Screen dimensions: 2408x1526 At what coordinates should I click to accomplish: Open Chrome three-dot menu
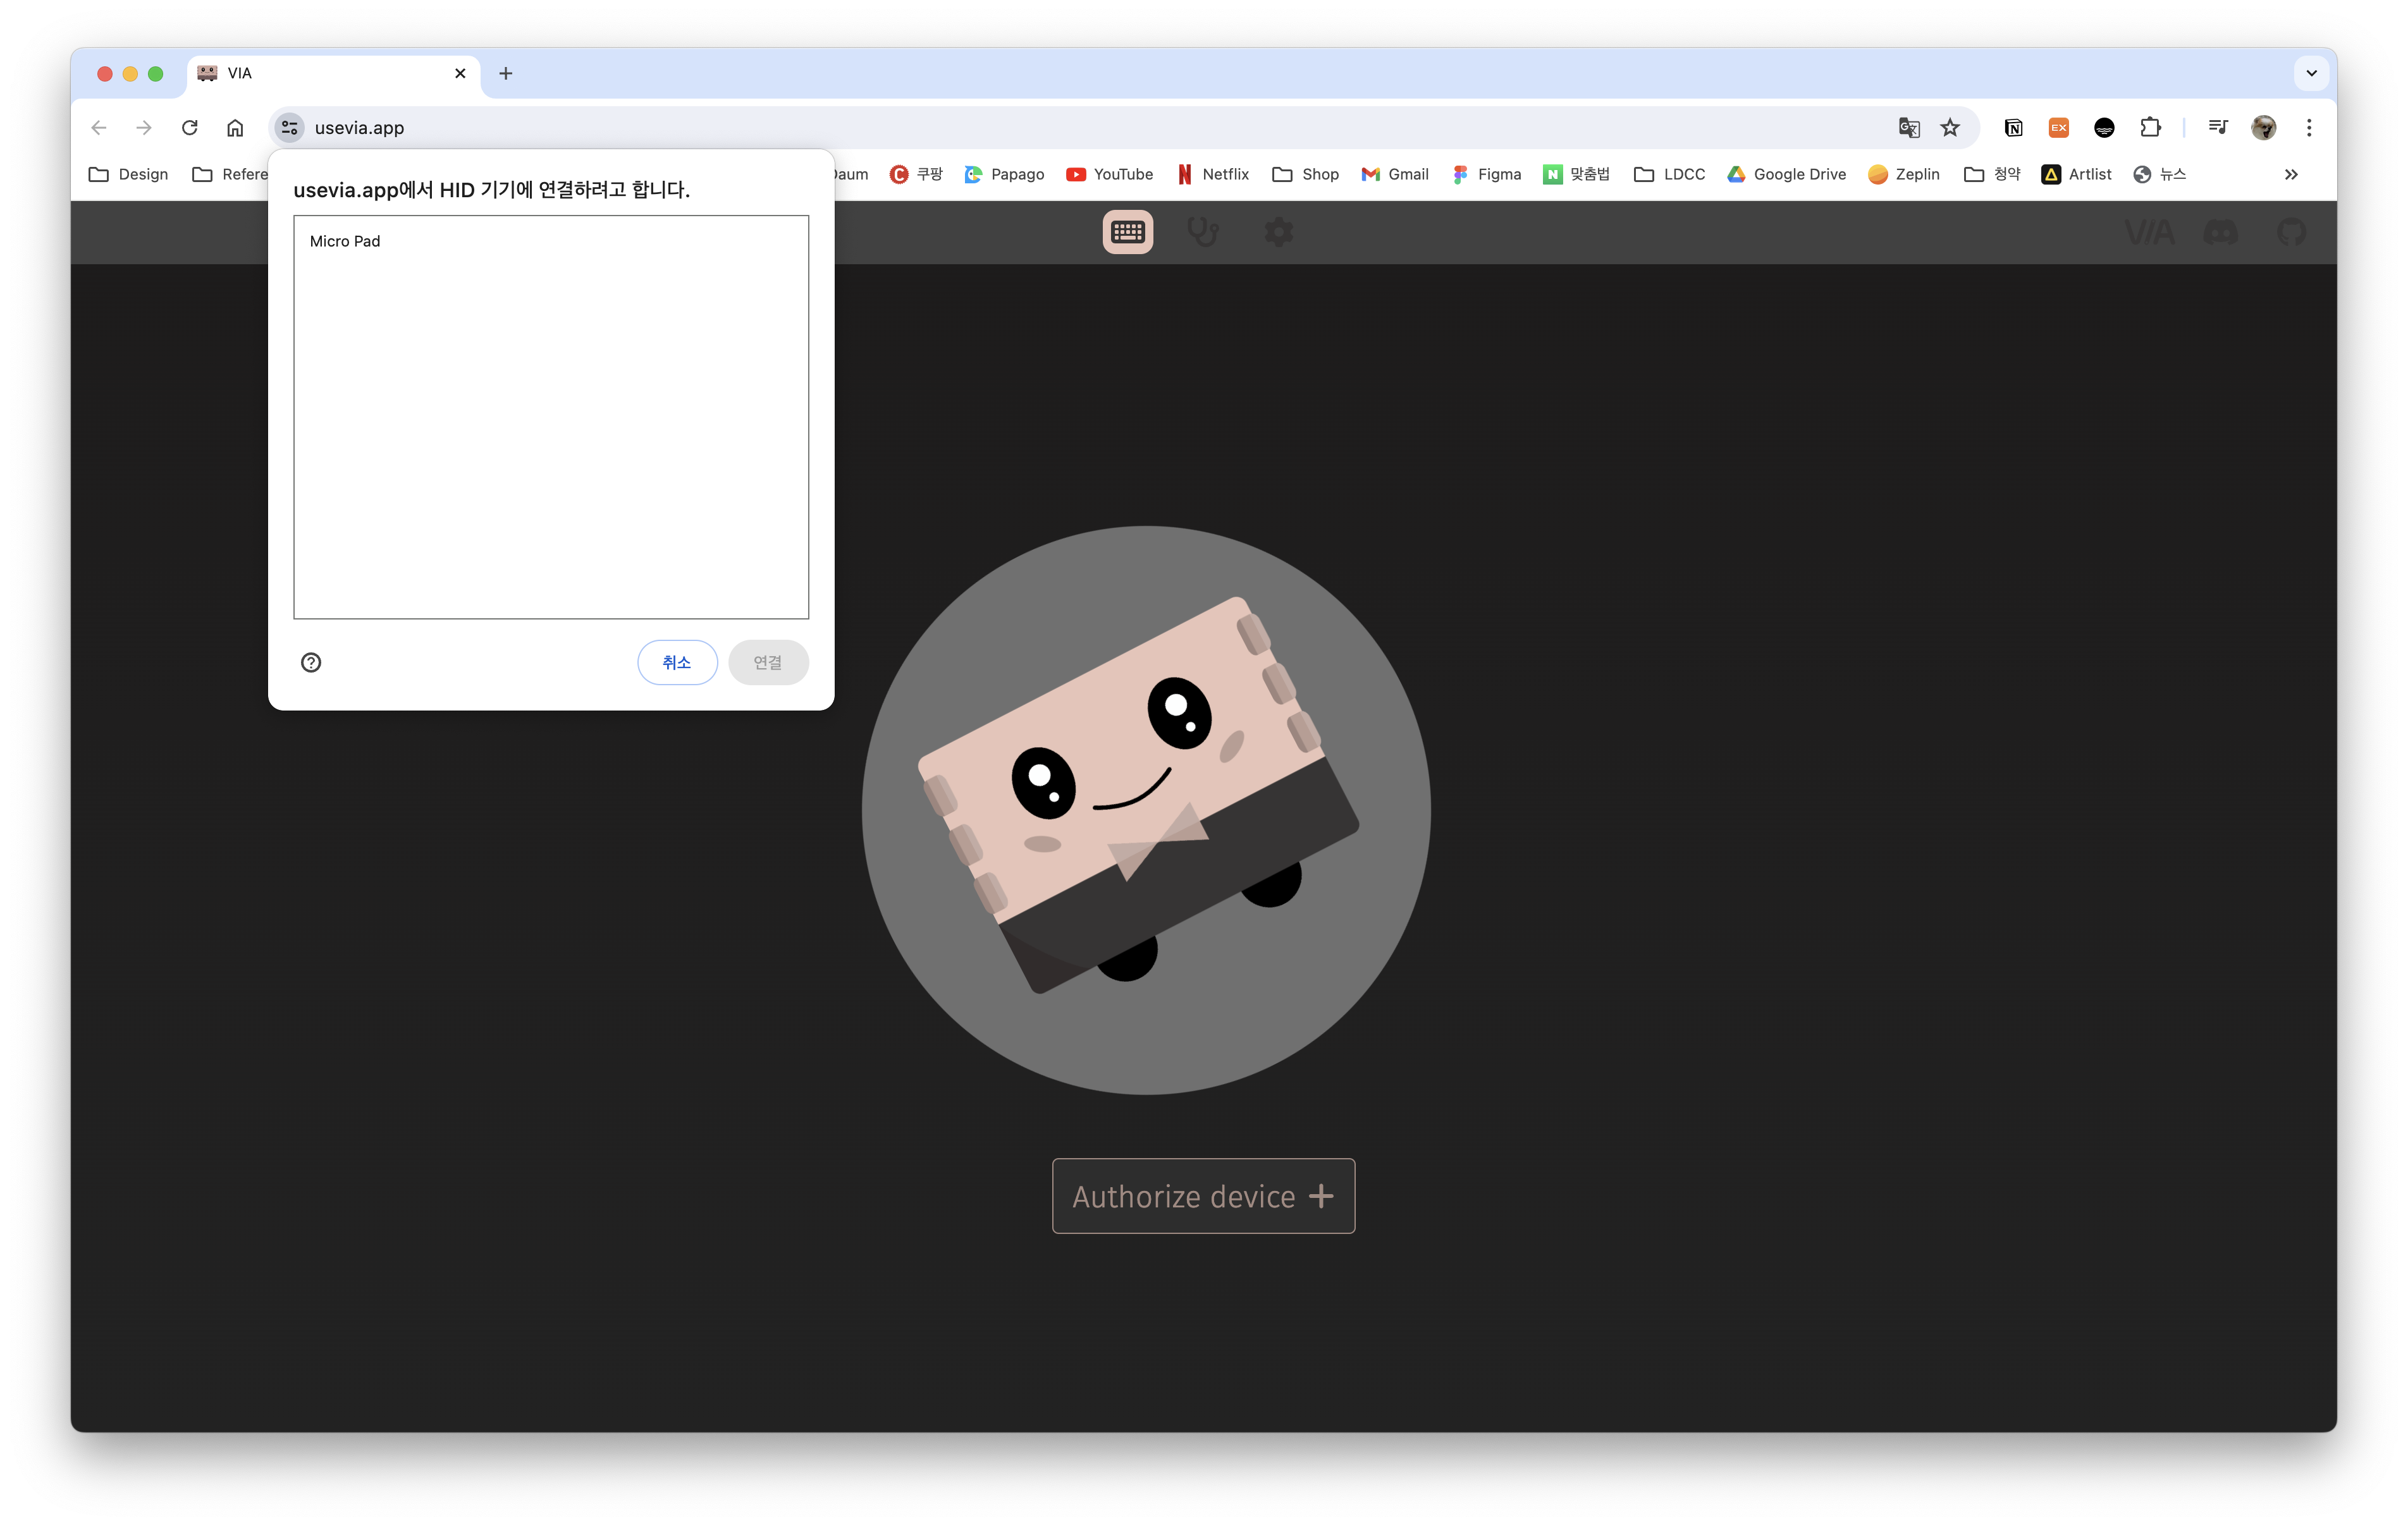(2309, 127)
